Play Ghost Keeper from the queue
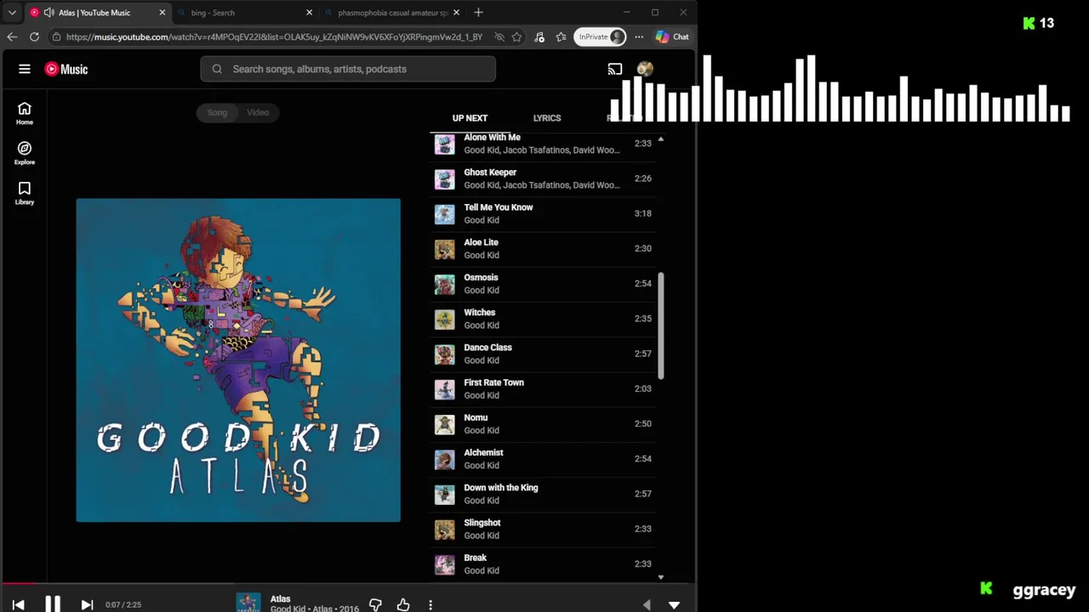Image resolution: width=1089 pixels, height=612 pixels. pyautogui.click(x=543, y=178)
